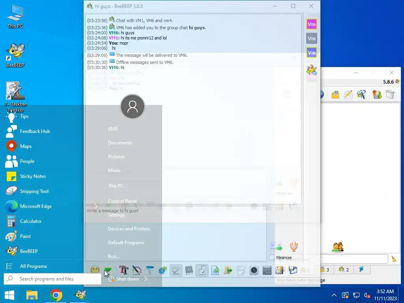Open the emoticon picker in chat toolbar
Screen dimensions: 404x303
pyautogui.click(x=95, y=270)
